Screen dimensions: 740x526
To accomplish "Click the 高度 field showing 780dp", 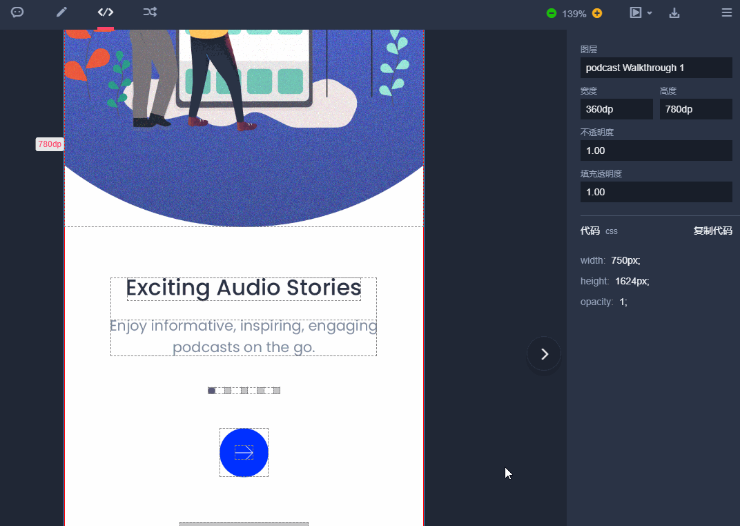I will 695,109.
